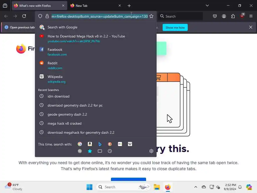
Task: Open Mega Hack v8 YouTube suggestion
Action: point(96,38)
